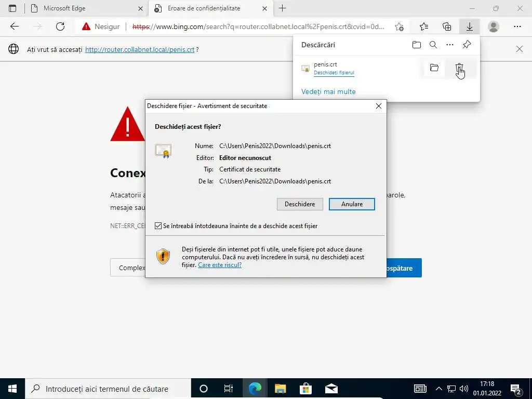Click the Downloads arrow toolbar icon

click(x=470, y=26)
